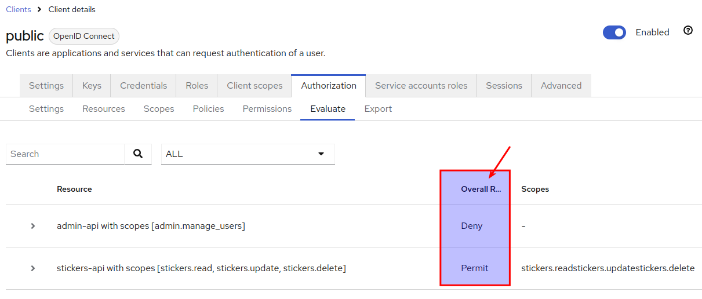Screen dimensions: 702x299
Task: Focus the Search input field
Action: [x=65, y=154]
